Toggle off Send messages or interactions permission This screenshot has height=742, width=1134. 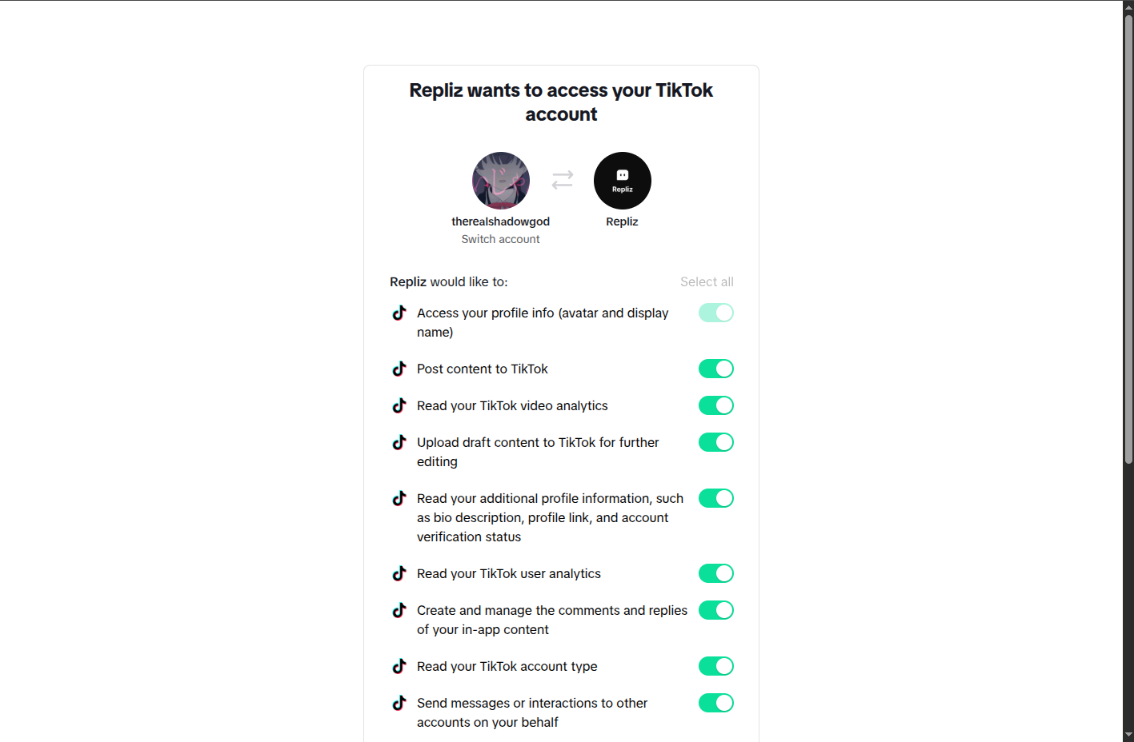(x=715, y=703)
